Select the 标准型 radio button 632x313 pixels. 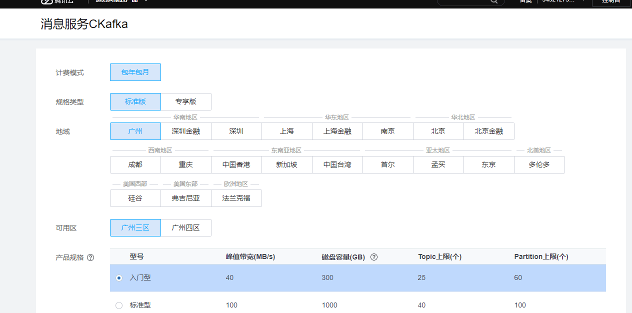(119, 305)
